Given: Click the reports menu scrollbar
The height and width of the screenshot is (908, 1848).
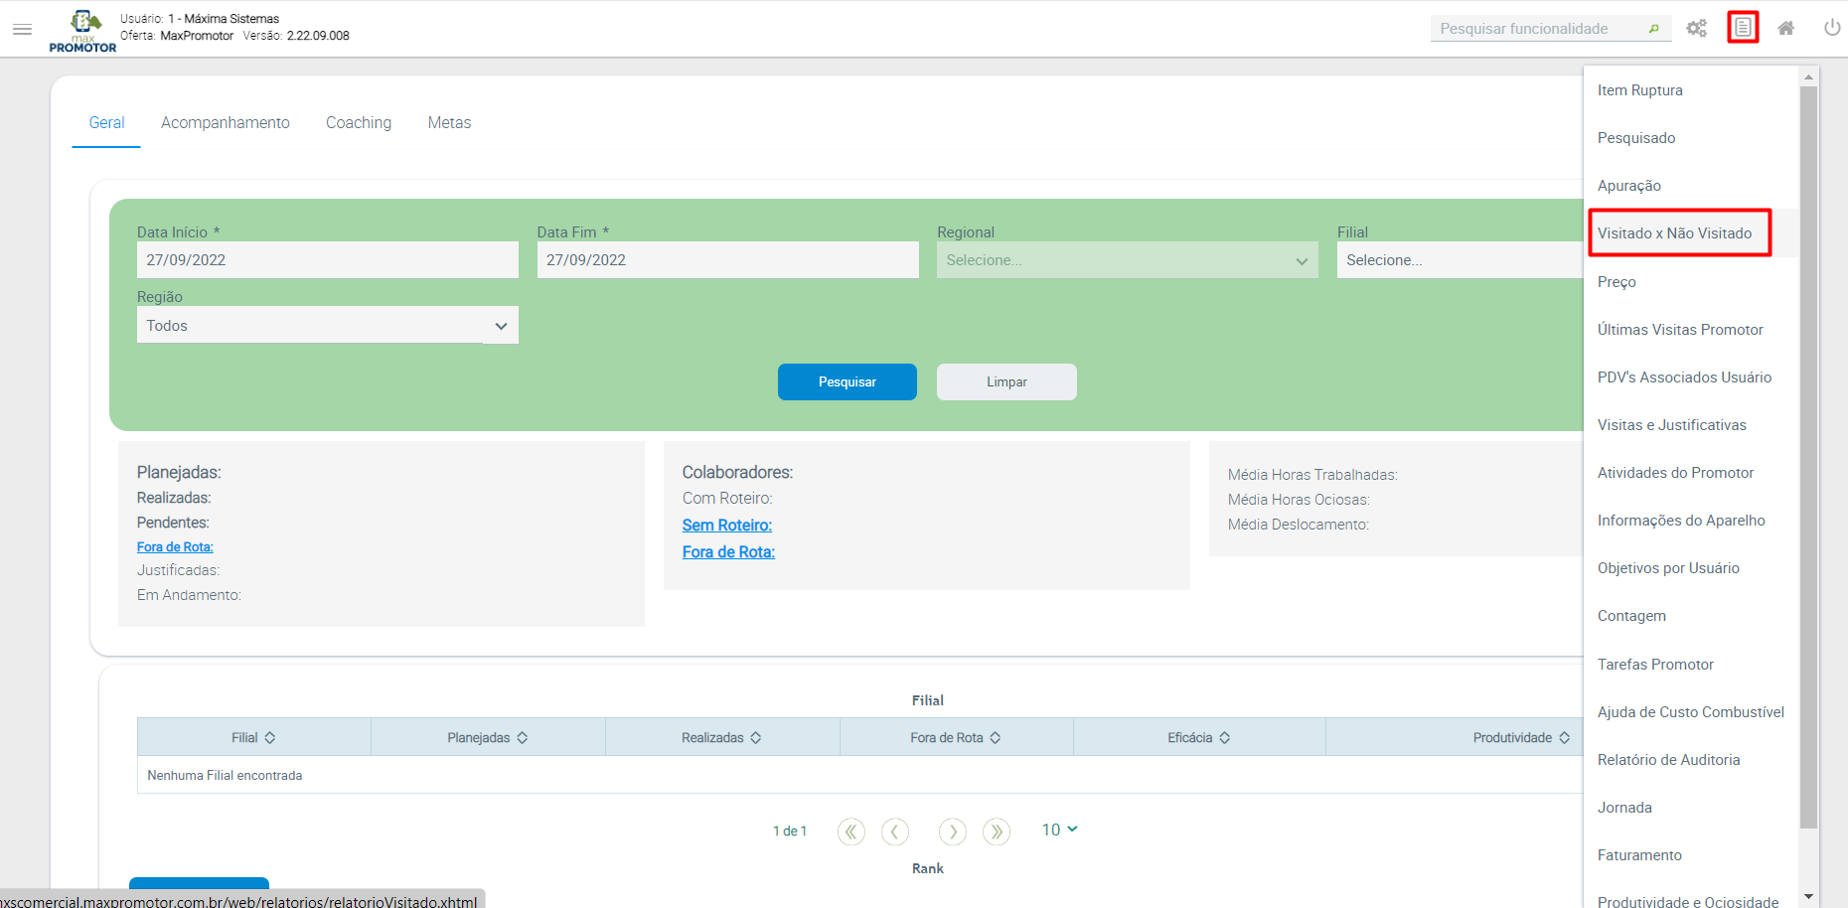Looking at the screenshot, I should tap(1808, 457).
